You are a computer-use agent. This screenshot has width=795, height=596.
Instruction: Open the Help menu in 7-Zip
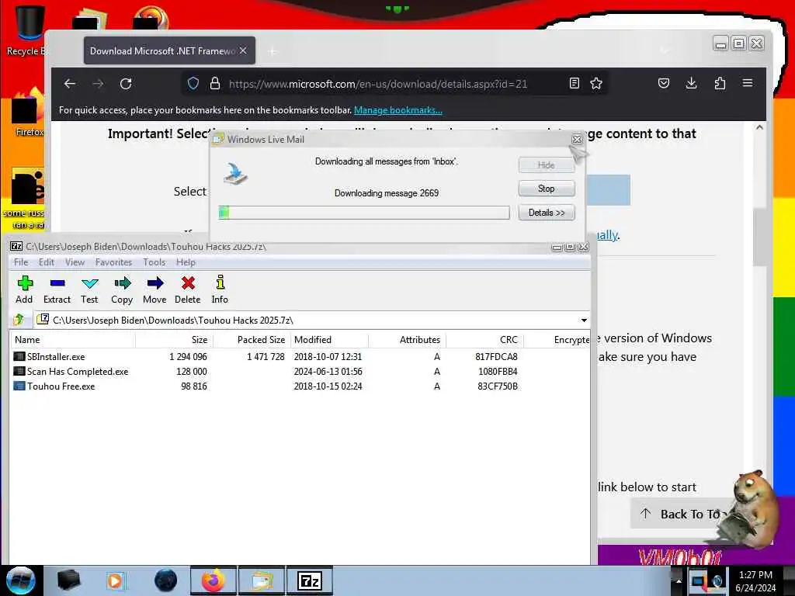pyautogui.click(x=186, y=262)
